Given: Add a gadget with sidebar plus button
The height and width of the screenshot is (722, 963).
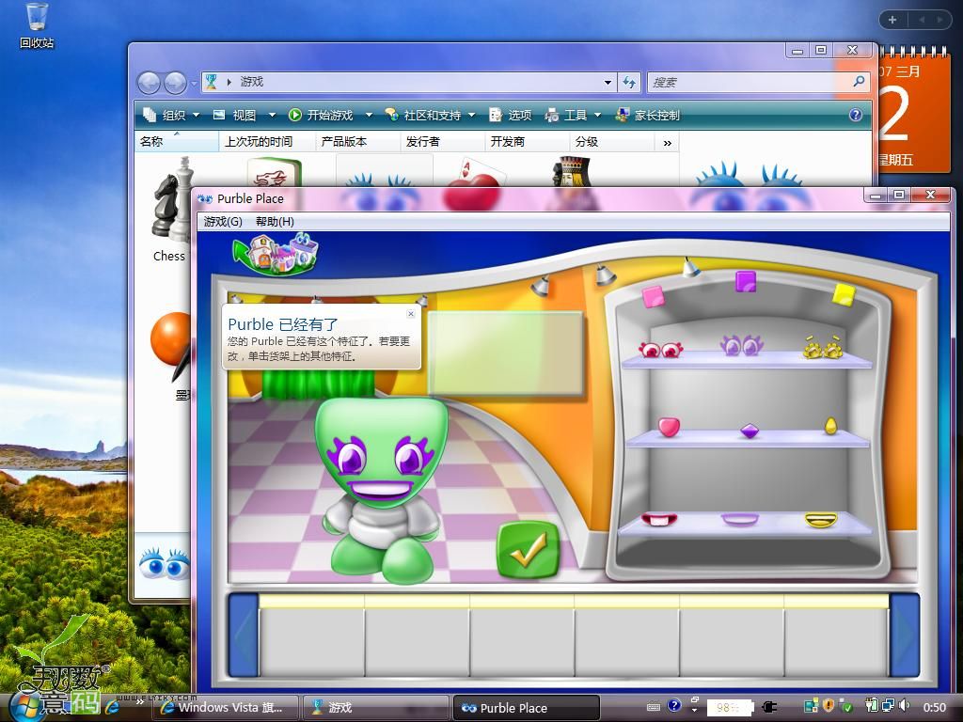Looking at the screenshot, I should click(892, 20).
